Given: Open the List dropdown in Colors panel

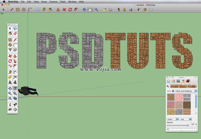Looking at the screenshot, I should point(185,119).
